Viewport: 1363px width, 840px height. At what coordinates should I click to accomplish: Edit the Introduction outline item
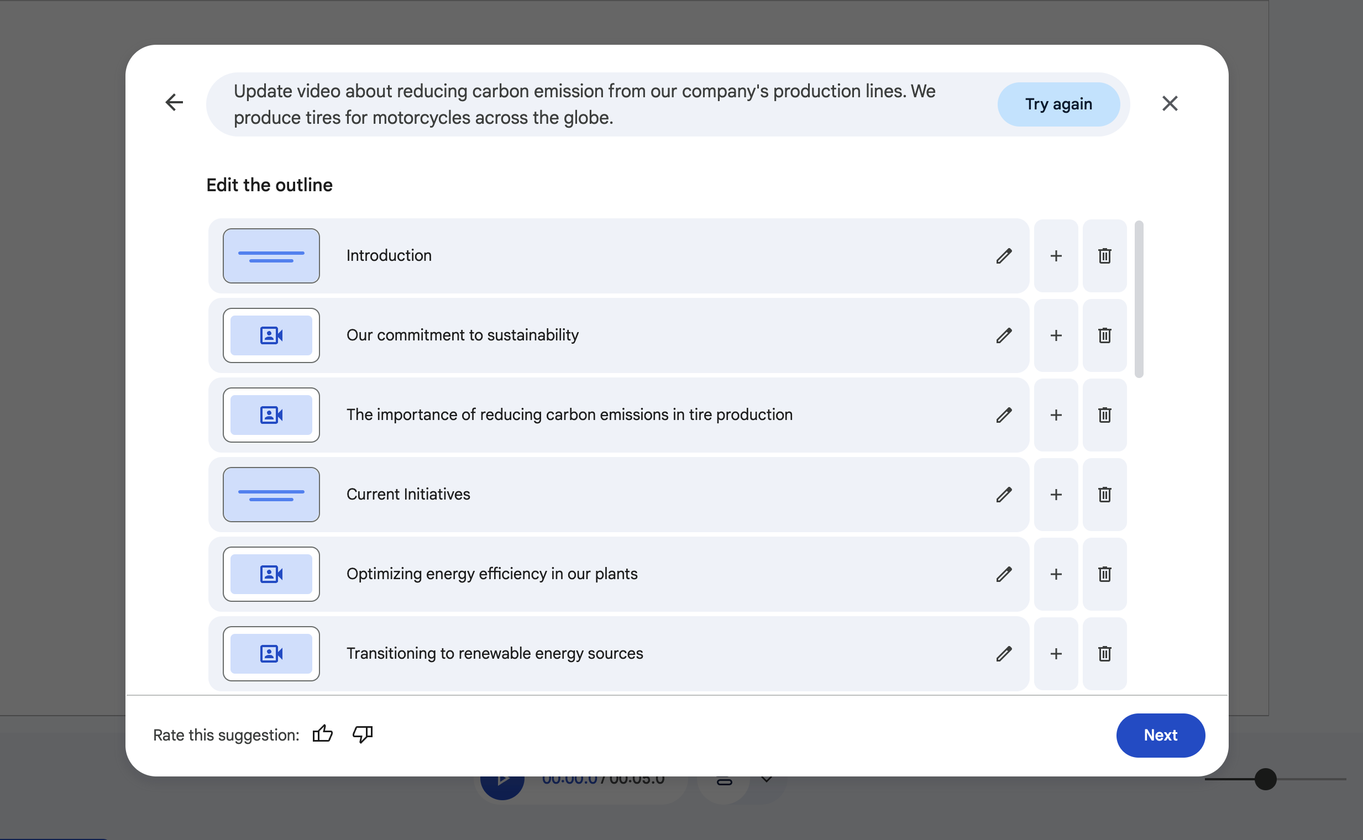coord(1004,255)
